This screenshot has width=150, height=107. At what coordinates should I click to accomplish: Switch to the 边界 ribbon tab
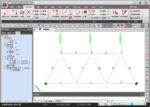tap(45, 7)
